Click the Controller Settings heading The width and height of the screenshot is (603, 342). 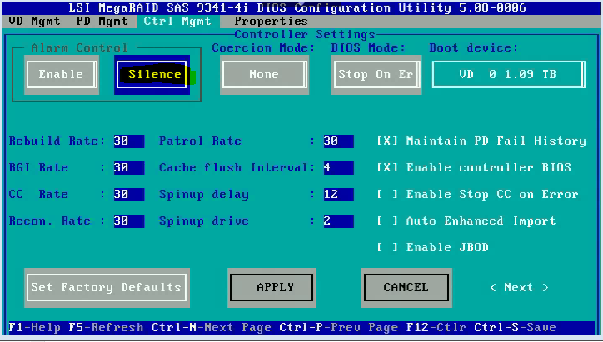pyautogui.click(x=305, y=35)
